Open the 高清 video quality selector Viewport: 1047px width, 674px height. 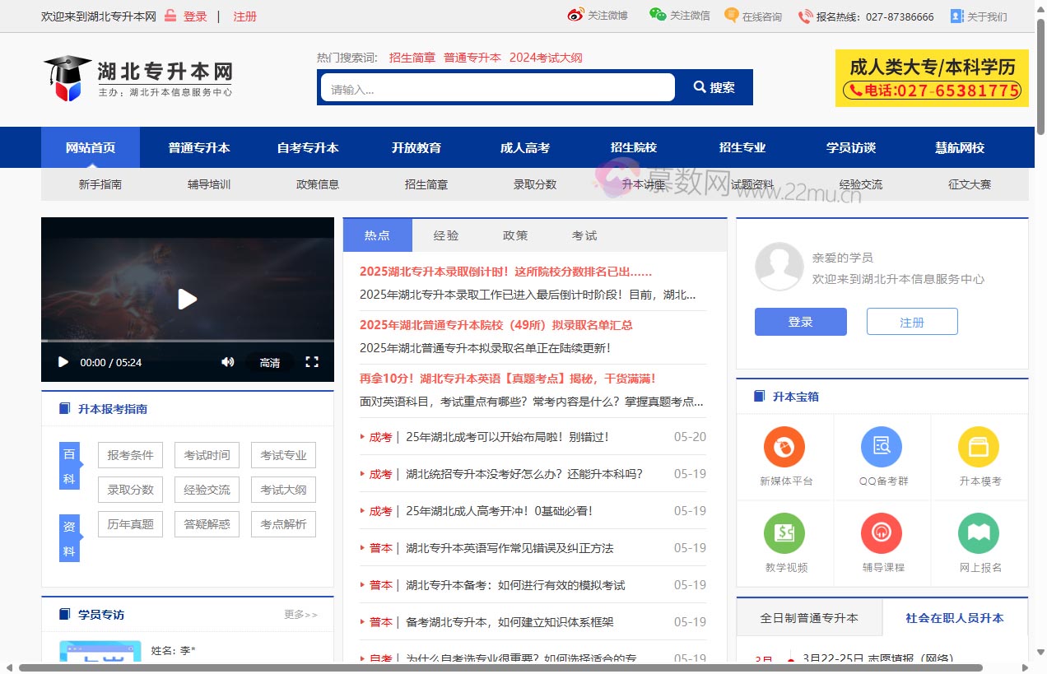(x=270, y=362)
